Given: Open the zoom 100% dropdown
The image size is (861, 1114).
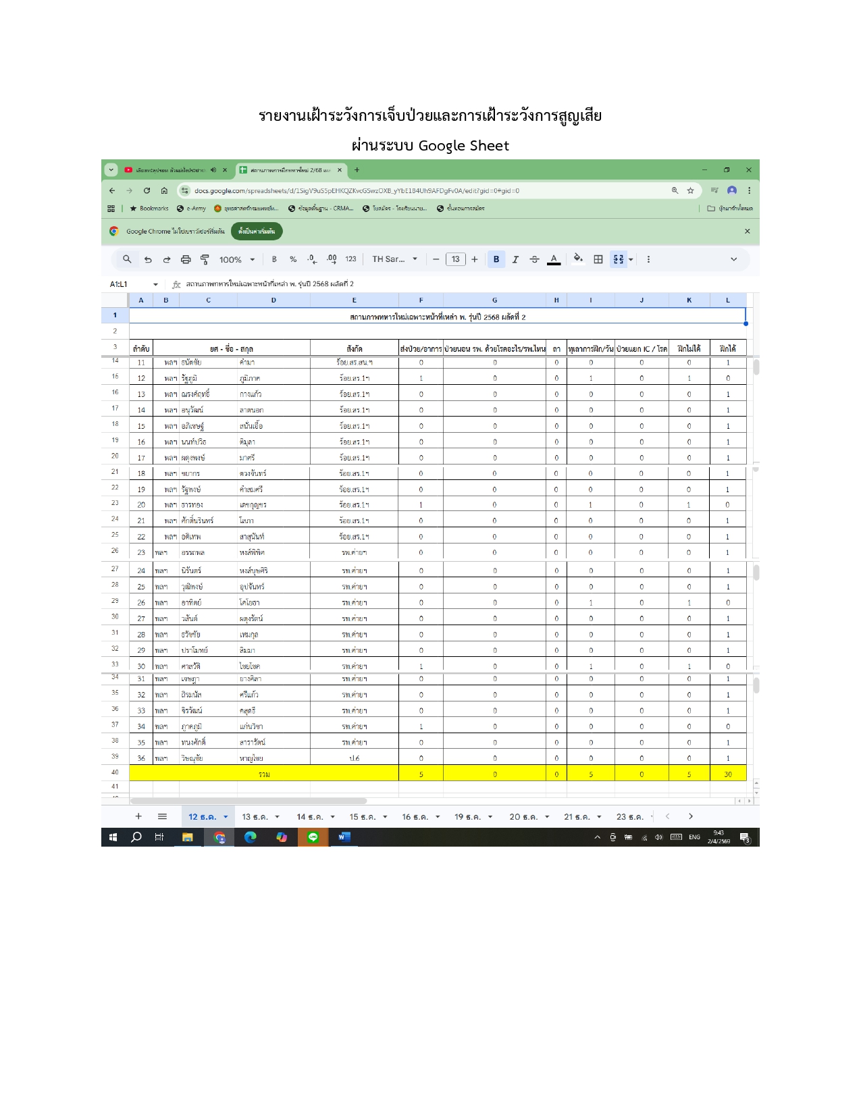Looking at the screenshot, I should [237, 259].
